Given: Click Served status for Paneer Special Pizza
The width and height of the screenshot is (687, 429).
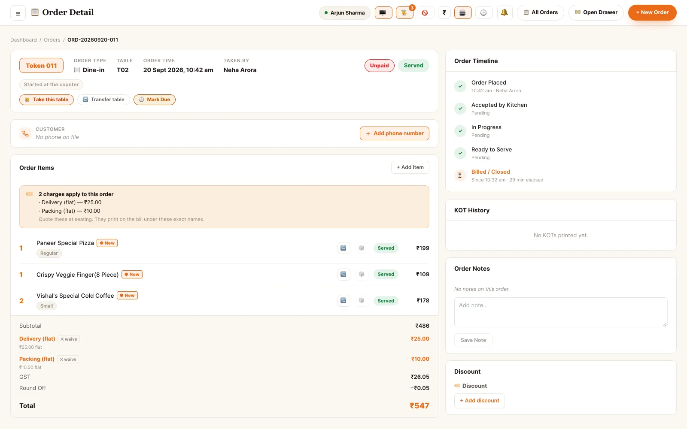Looking at the screenshot, I should (x=386, y=248).
